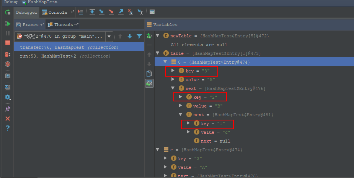Move watch up arrow in Variables
Screen dimensions: 354x178
tap(149, 55)
